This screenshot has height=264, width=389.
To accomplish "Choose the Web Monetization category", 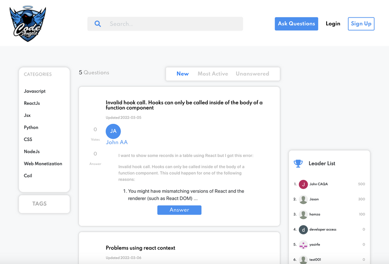I will 43,164.
